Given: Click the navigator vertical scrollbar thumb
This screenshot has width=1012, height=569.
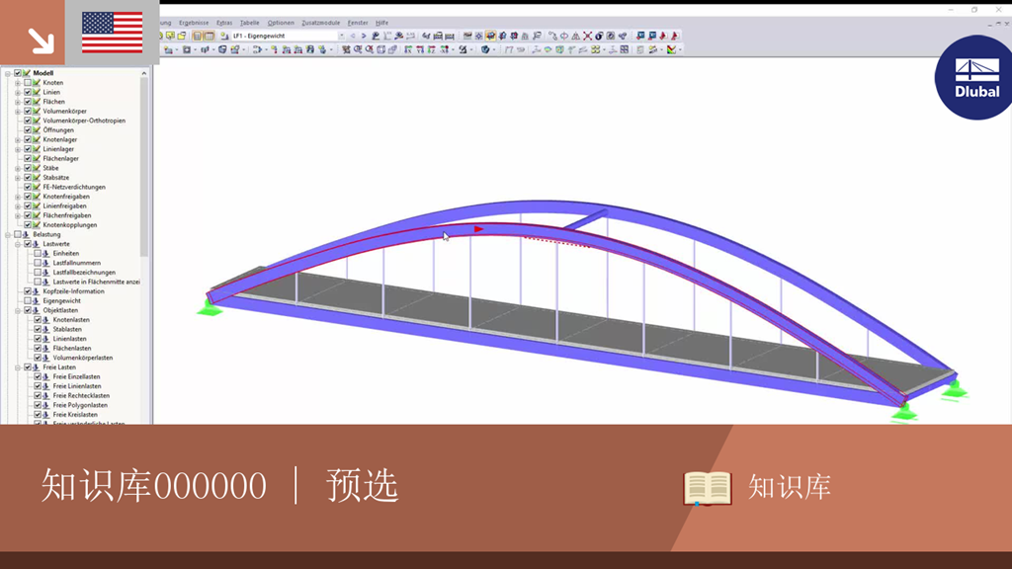Looking at the screenshot, I should click(144, 167).
